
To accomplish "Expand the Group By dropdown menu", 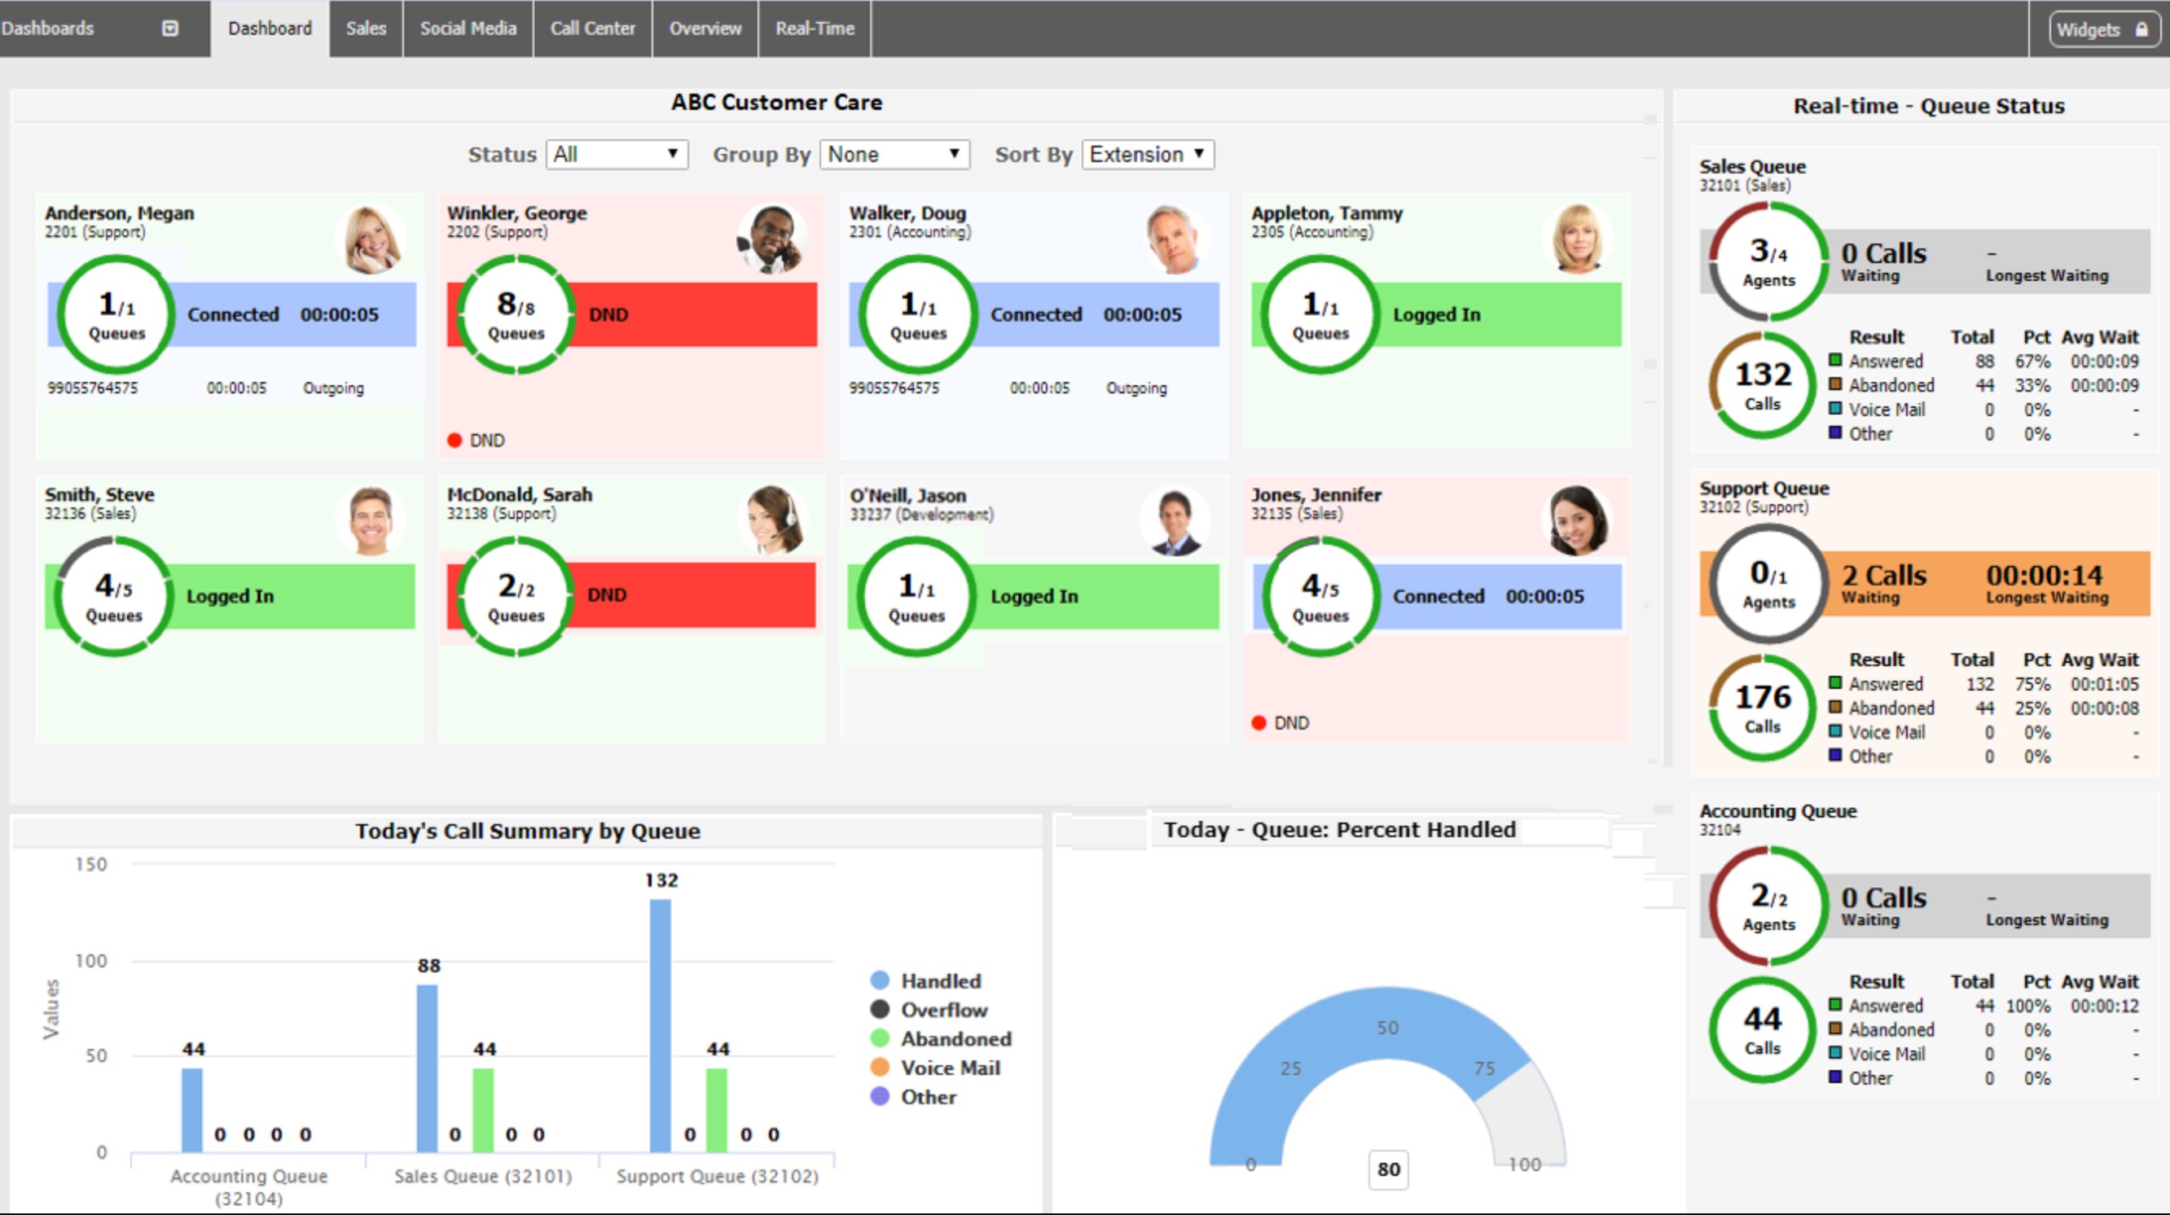I will [896, 154].
